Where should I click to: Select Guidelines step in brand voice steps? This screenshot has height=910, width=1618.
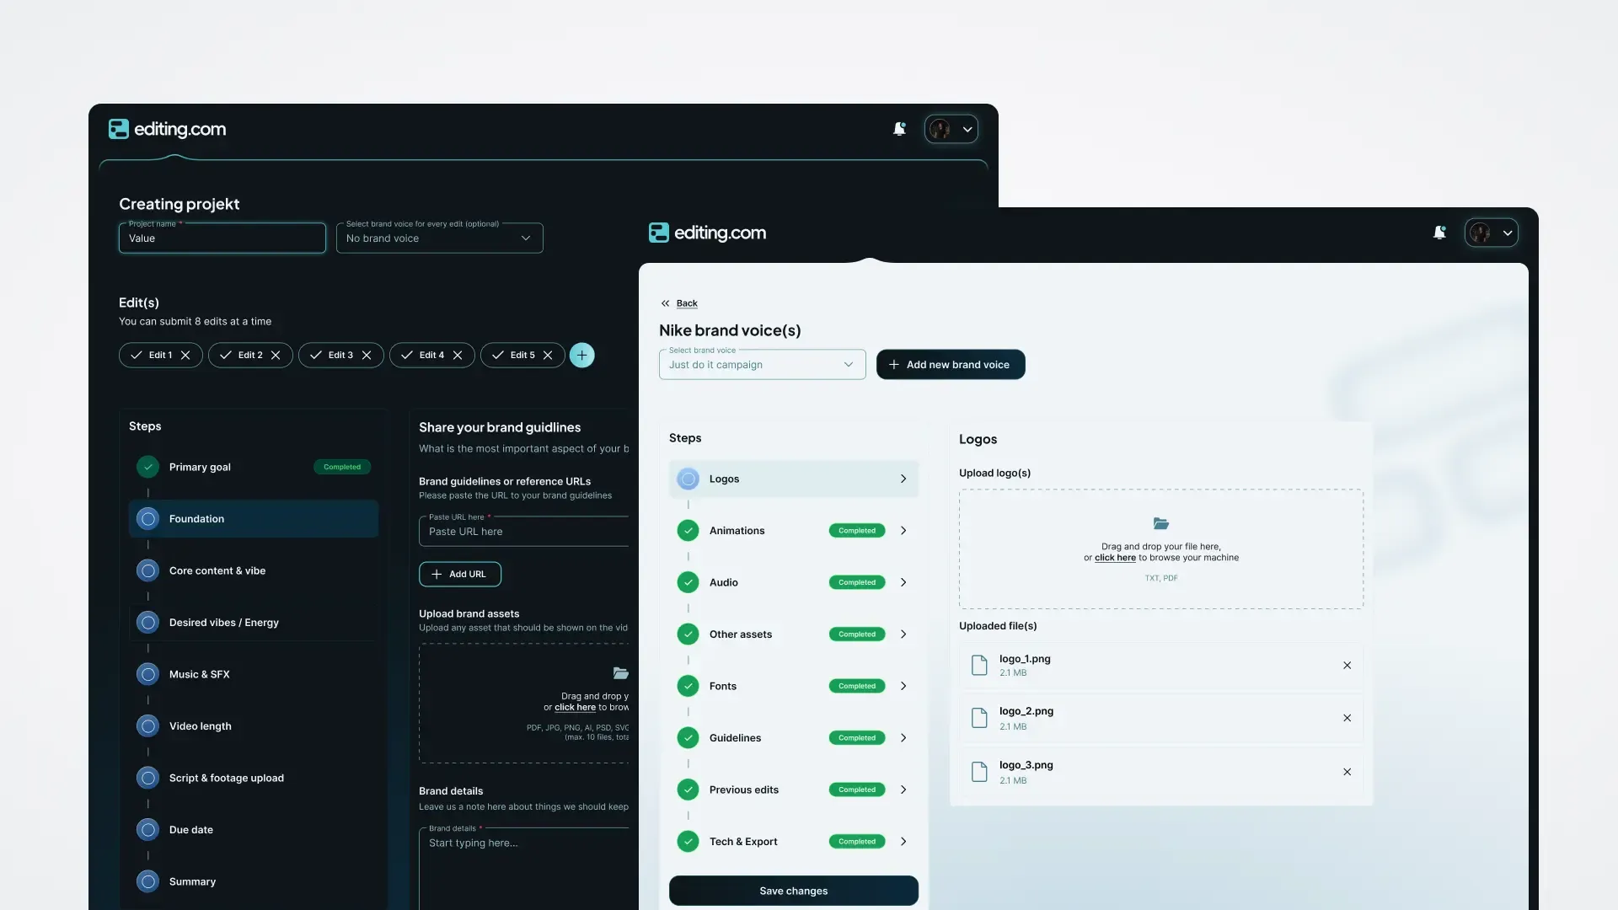pyautogui.click(x=794, y=738)
